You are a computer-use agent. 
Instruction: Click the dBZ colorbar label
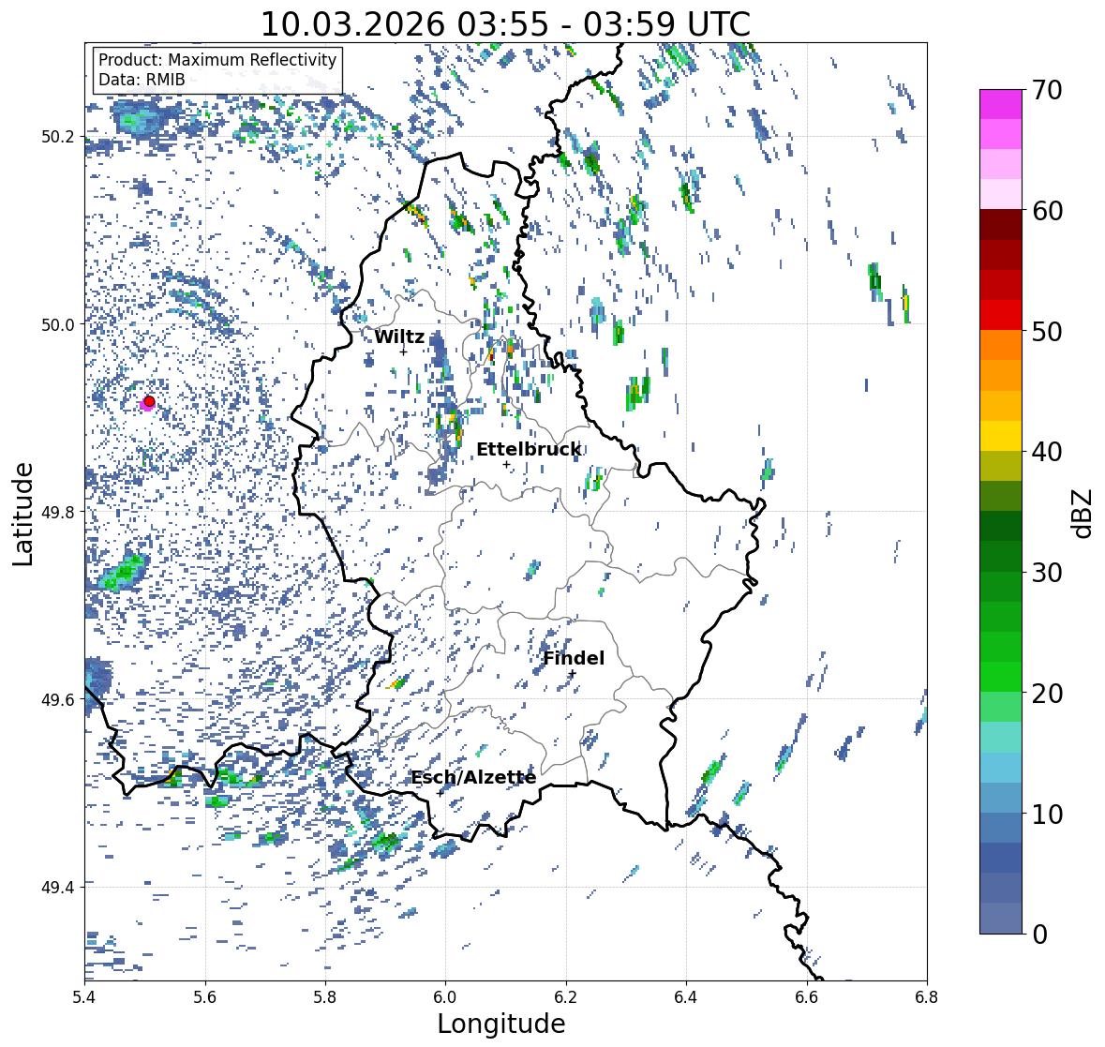click(x=1083, y=514)
